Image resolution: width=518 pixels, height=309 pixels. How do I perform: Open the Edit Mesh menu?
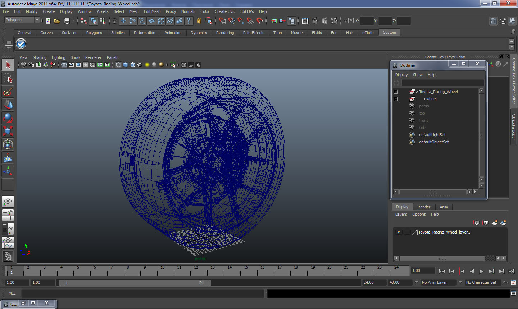click(152, 11)
